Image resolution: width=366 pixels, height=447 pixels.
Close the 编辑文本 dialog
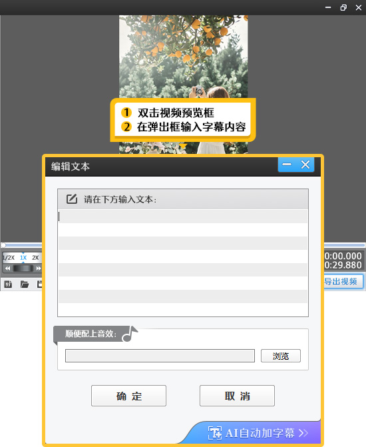tap(305, 165)
